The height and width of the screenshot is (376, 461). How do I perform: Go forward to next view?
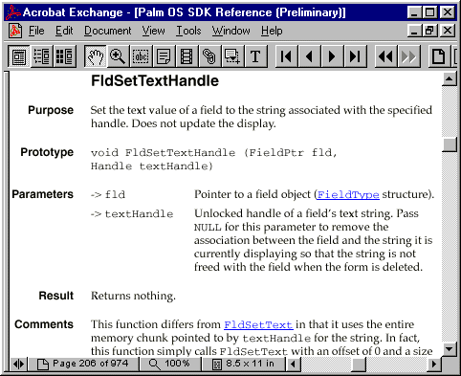[408, 56]
